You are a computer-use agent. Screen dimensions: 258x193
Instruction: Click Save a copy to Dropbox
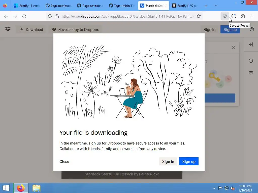[x=76, y=30]
